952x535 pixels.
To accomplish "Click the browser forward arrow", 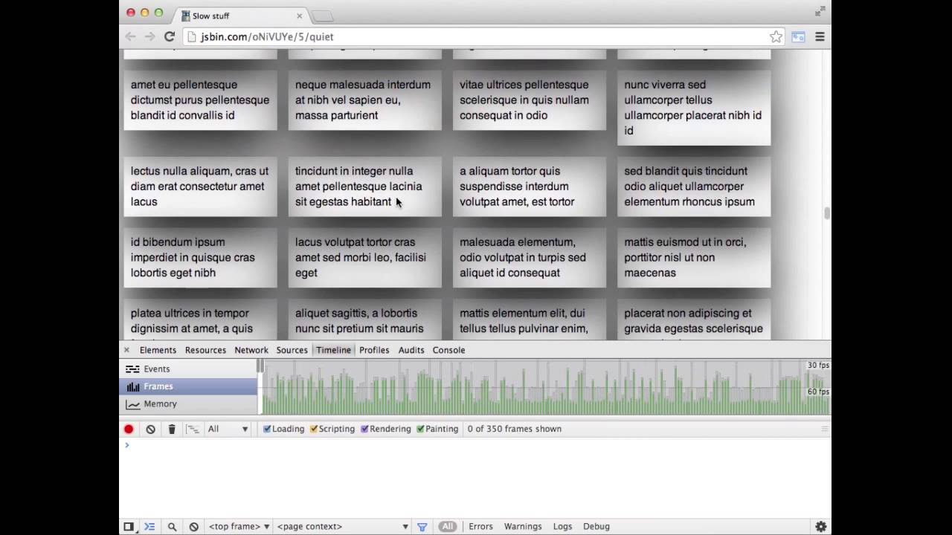I will coord(150,36).
